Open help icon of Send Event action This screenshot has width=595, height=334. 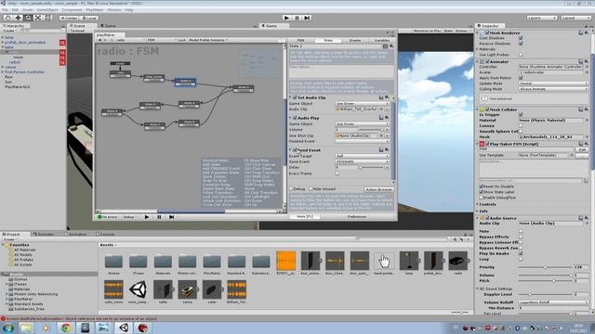(381, 150)
